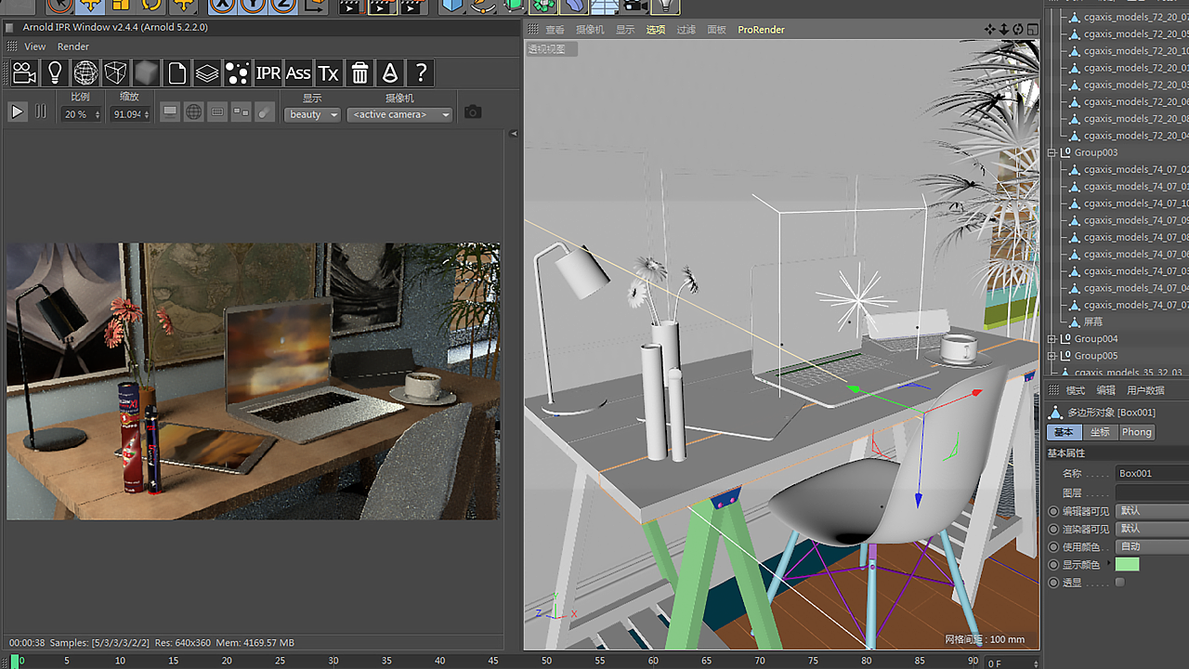The height and width of the screenshot is (669, 1189).
Task: Open the 渲染器可见 dropdown
Action: coord(1152,529)
